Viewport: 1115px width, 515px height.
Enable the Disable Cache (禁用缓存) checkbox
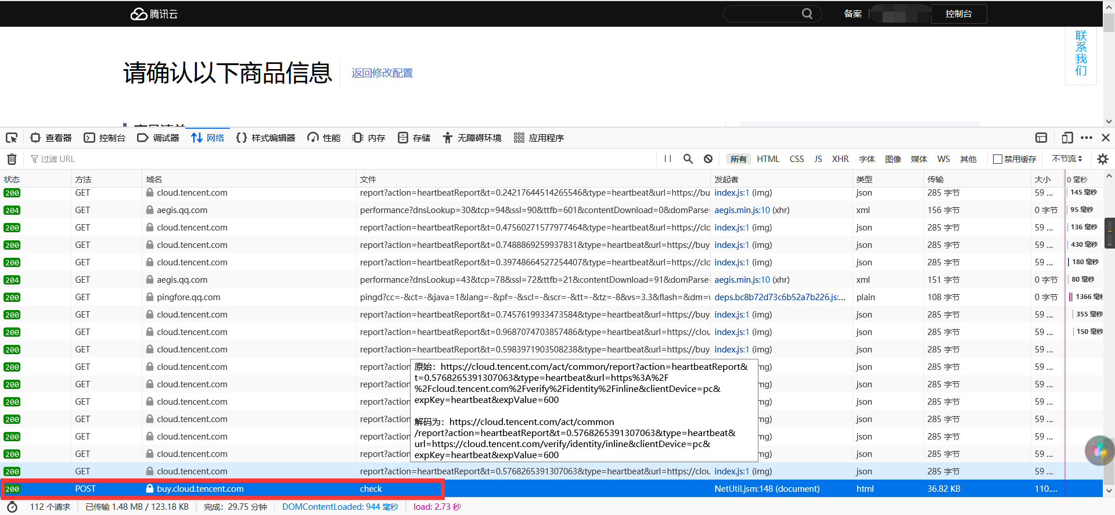[998, 159]
